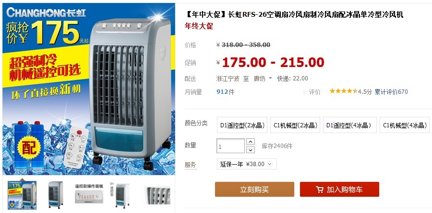Click the star rating icons
This screenshot has height=213, width=432.
click(344, 91)
